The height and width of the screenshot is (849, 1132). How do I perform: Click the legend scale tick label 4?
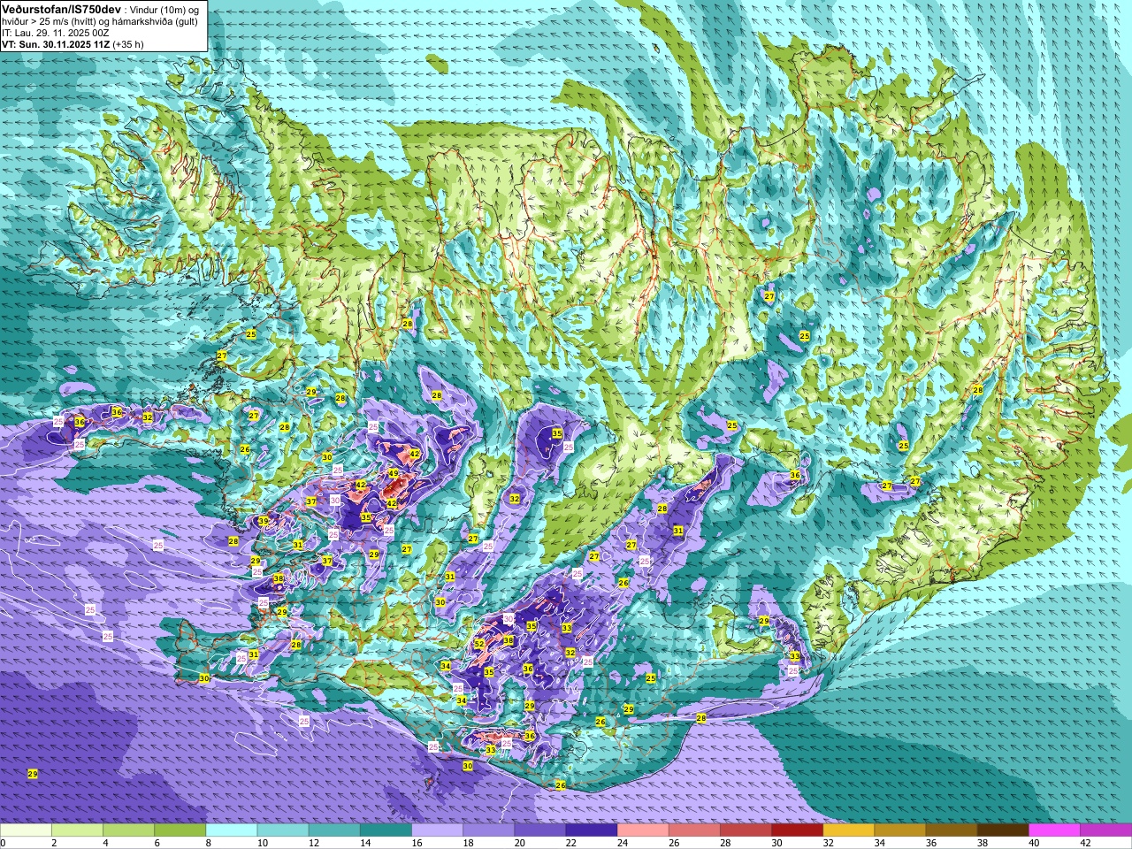(x=105, y=843)
